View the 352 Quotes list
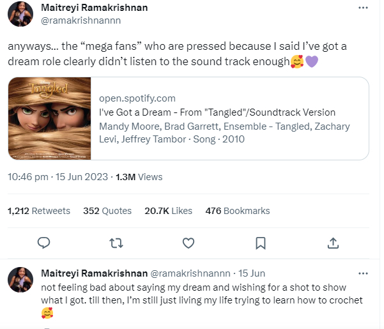384x329 pixels. (107, 211)
